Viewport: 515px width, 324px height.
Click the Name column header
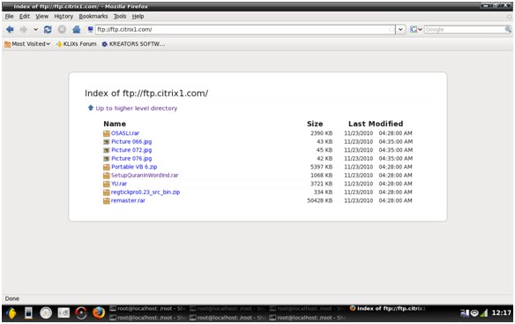[x=115, y=124]
